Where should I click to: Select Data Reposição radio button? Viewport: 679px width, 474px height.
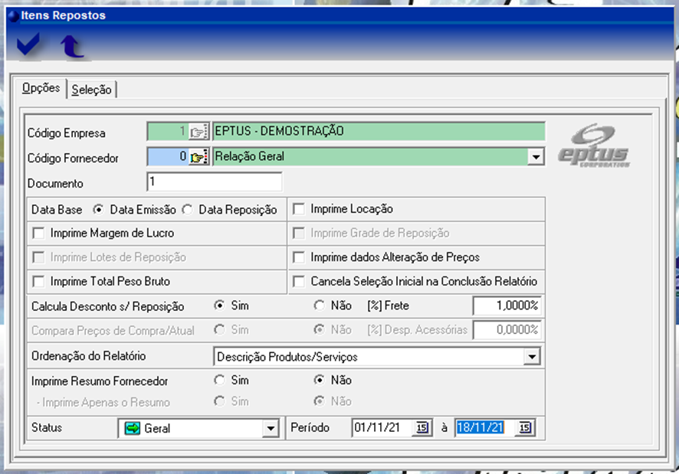tap(186, 209)
